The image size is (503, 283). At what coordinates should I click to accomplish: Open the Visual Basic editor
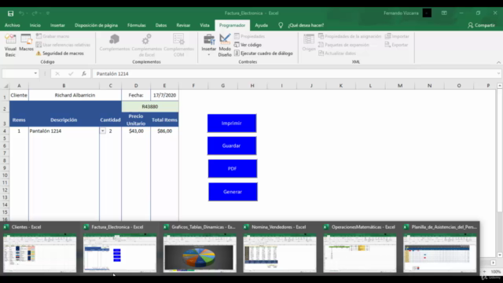click(10, 46)
